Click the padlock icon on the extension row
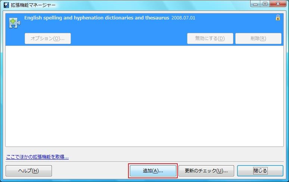This screenshot has width=289, height=182. point(278,18)
